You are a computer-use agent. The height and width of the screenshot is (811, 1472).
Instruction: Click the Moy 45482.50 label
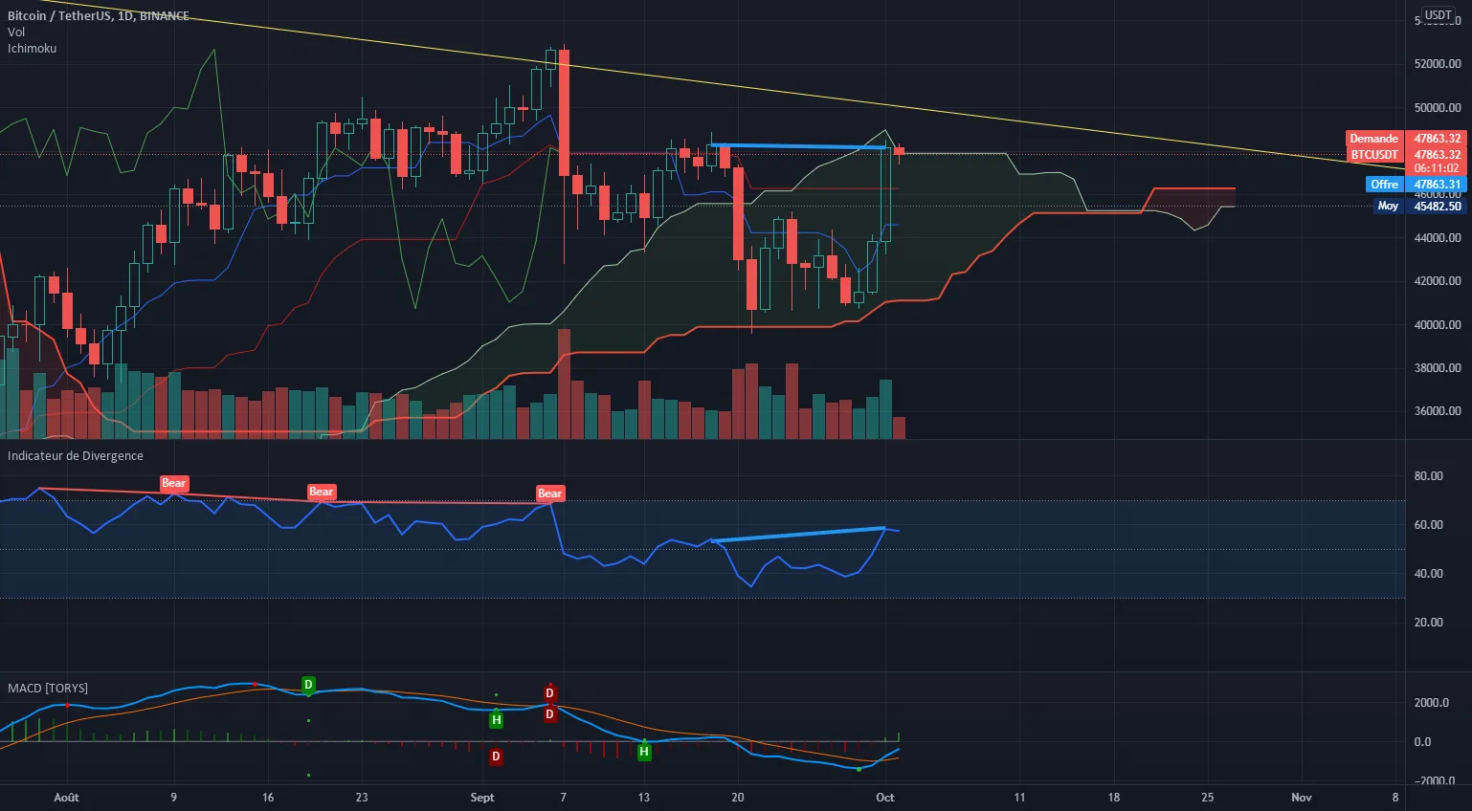(x=1420, y=206)
